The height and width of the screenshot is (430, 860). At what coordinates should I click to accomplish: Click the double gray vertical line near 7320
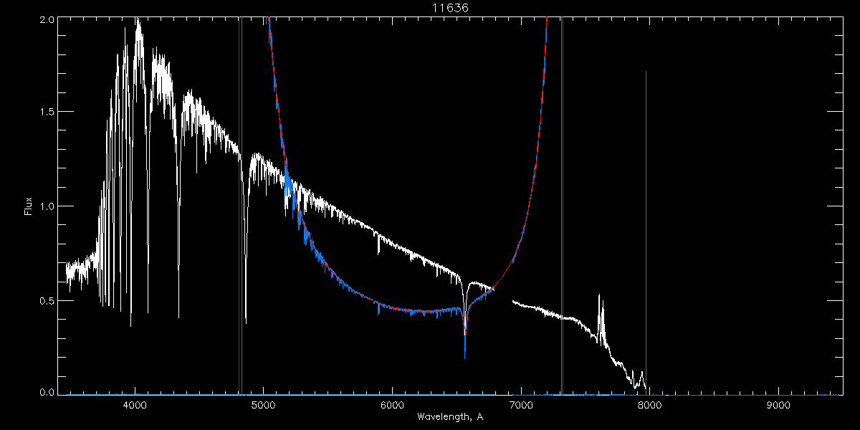(x=562, y=204)
